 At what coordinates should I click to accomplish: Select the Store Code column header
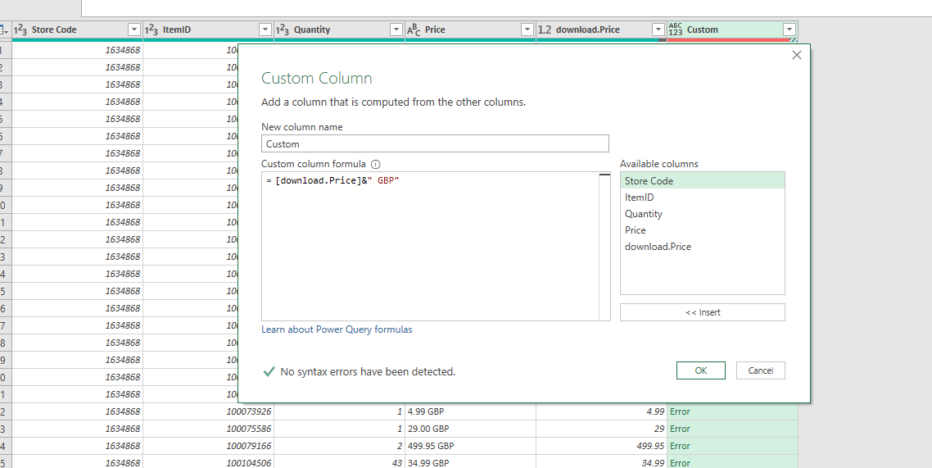coord(77,30)
